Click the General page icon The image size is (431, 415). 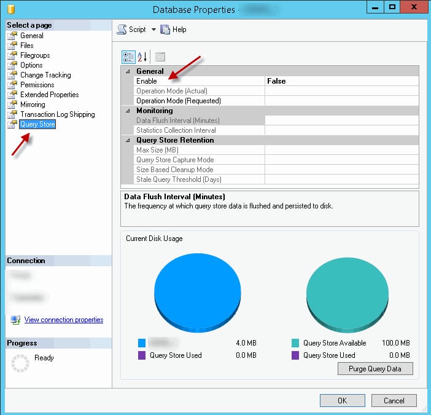coord(12,36)
